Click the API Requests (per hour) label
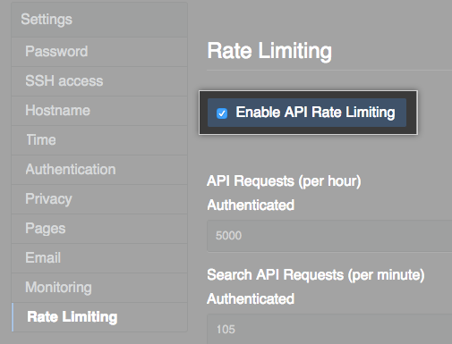452x344 pixels. coord(284,181)
